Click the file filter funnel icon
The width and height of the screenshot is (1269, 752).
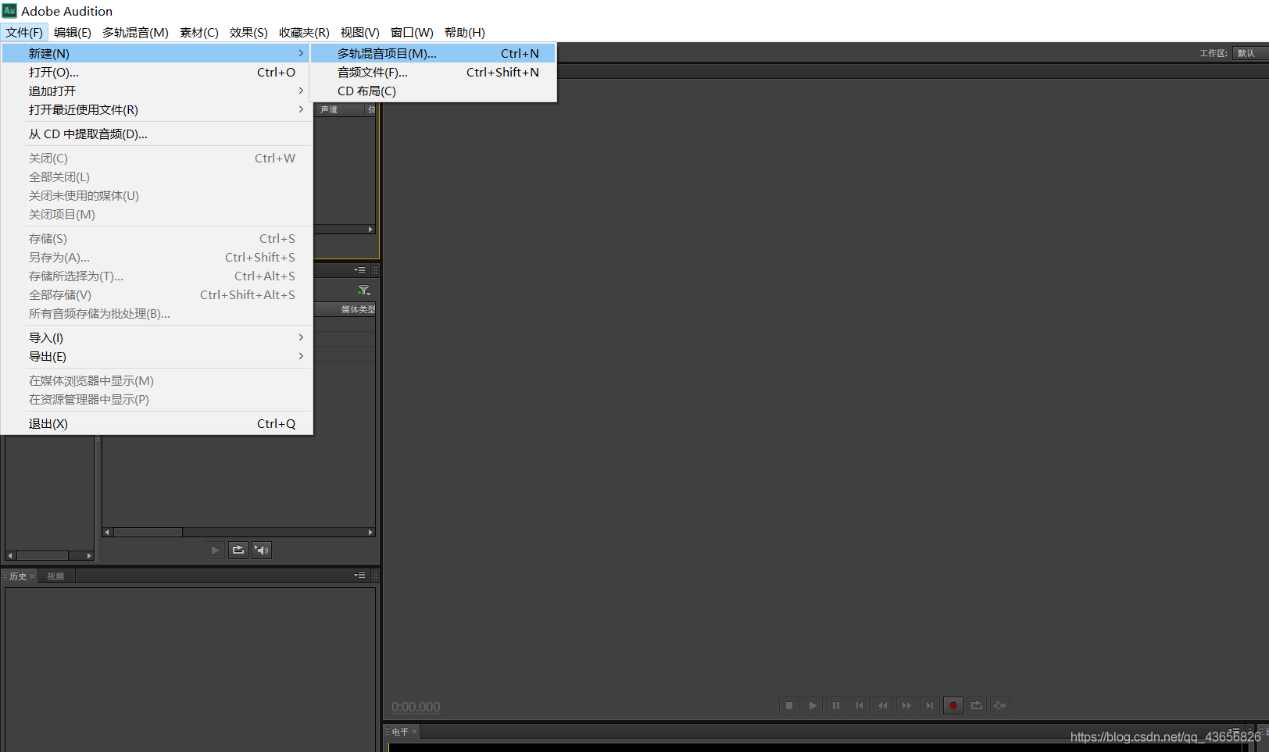pyautogui.click(x=363, y=290)
